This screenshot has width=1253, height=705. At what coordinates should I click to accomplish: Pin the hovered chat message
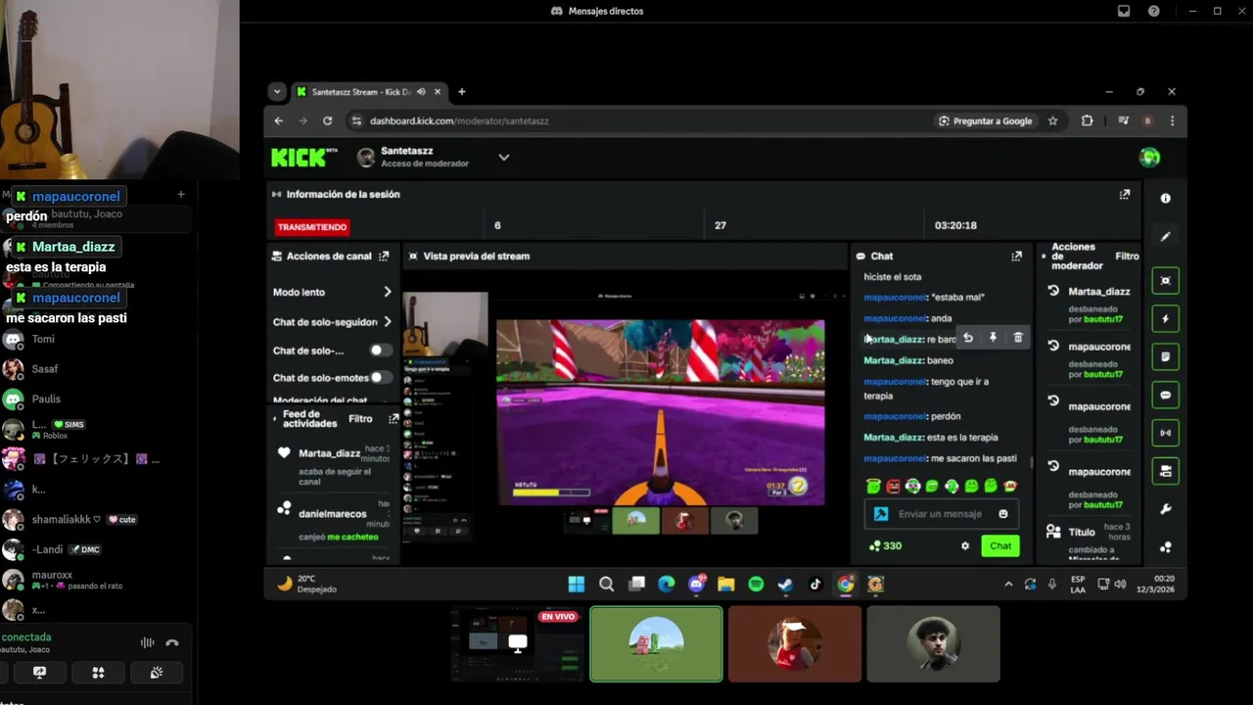(993, 338)
